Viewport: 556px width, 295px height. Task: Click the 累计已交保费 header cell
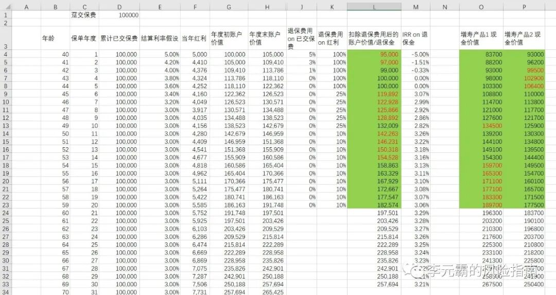coord(119,38)
